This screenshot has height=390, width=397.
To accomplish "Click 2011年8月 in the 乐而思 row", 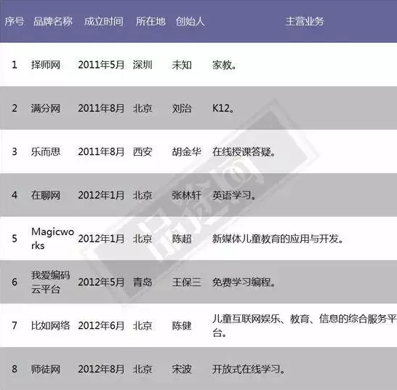I will tap(101, 152).
